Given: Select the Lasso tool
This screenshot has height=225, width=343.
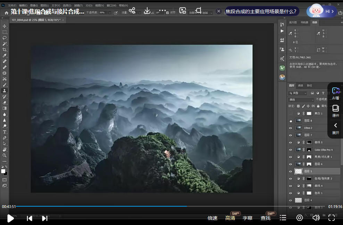Looking at the screenshot, I should 5,37.
